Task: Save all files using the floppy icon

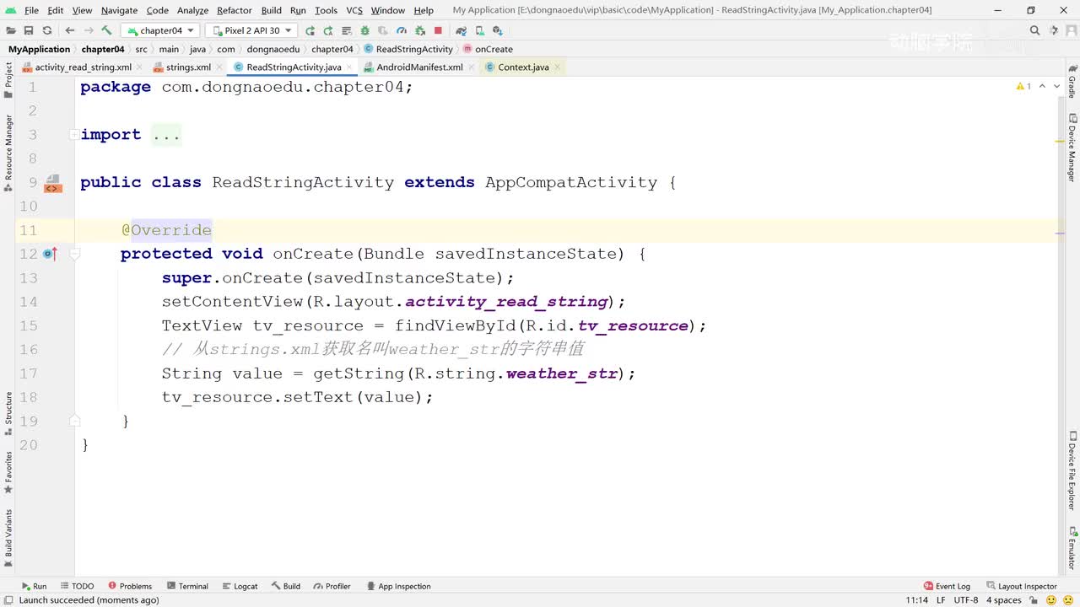Action: (x=29, y=30)
